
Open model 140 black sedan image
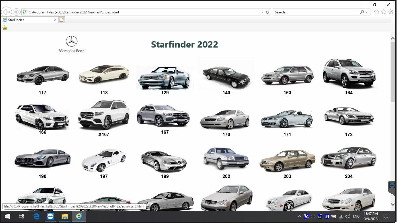(x=226, y=77)
